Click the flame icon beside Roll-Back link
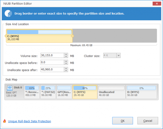 pos(5,121)
